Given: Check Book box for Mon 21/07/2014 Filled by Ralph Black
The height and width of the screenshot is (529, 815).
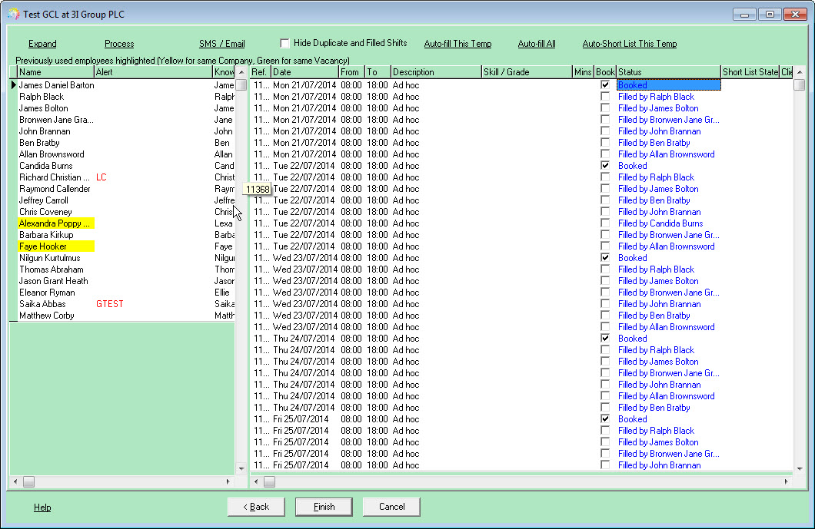Looking at the screenshot, I should tap(605, 97).
